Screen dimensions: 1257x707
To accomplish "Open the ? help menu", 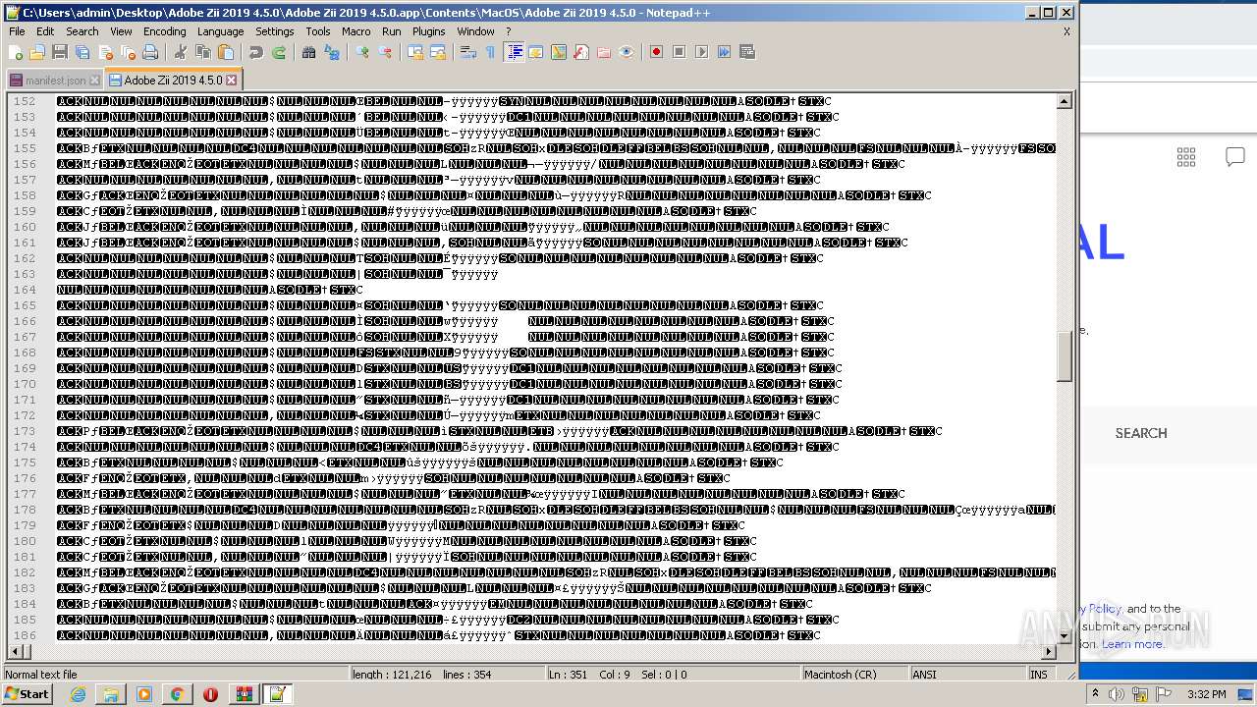I will (508, 31).
